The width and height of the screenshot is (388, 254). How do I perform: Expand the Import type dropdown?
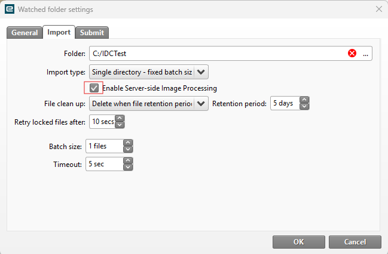[201, 72]
